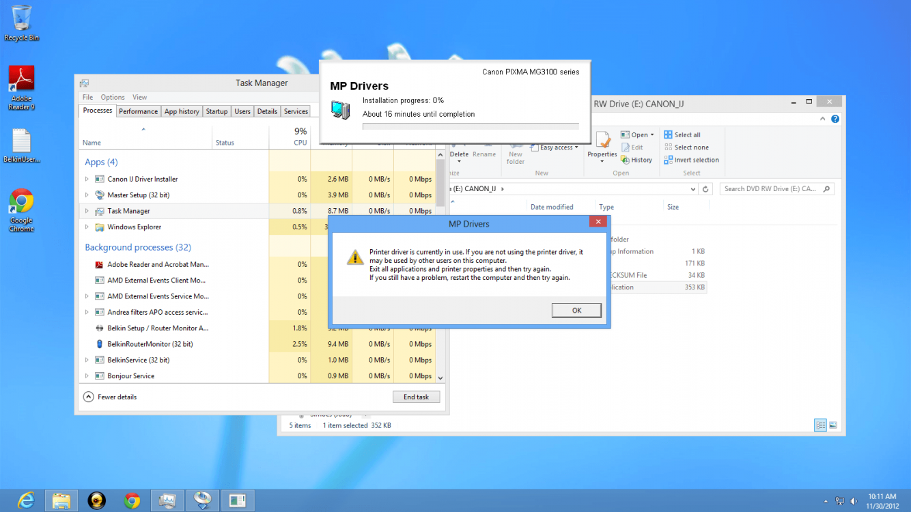Click OK in the MP Drivers dialog

pos(576,311)
